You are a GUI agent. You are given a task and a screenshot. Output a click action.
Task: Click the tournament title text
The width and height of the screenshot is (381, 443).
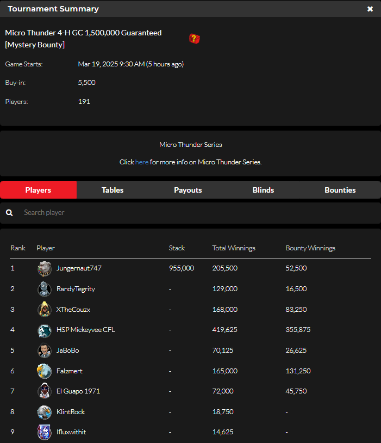83,39
